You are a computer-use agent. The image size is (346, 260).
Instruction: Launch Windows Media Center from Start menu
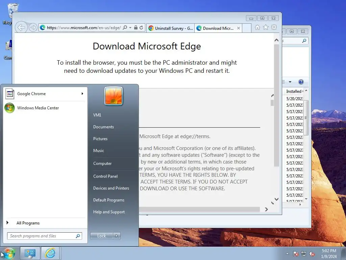[45, 108]
